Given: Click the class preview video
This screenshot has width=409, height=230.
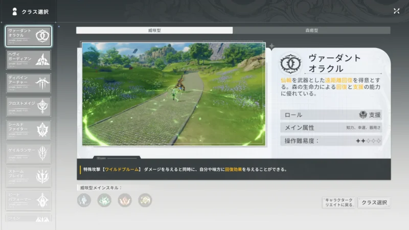Looking at the screenshot, I should tap(174, 94).
